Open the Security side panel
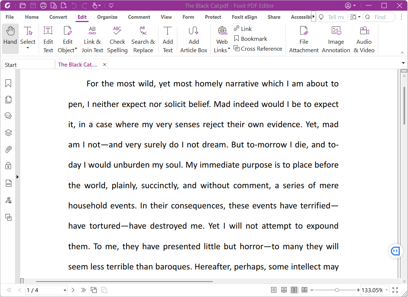 coord(8,166)
